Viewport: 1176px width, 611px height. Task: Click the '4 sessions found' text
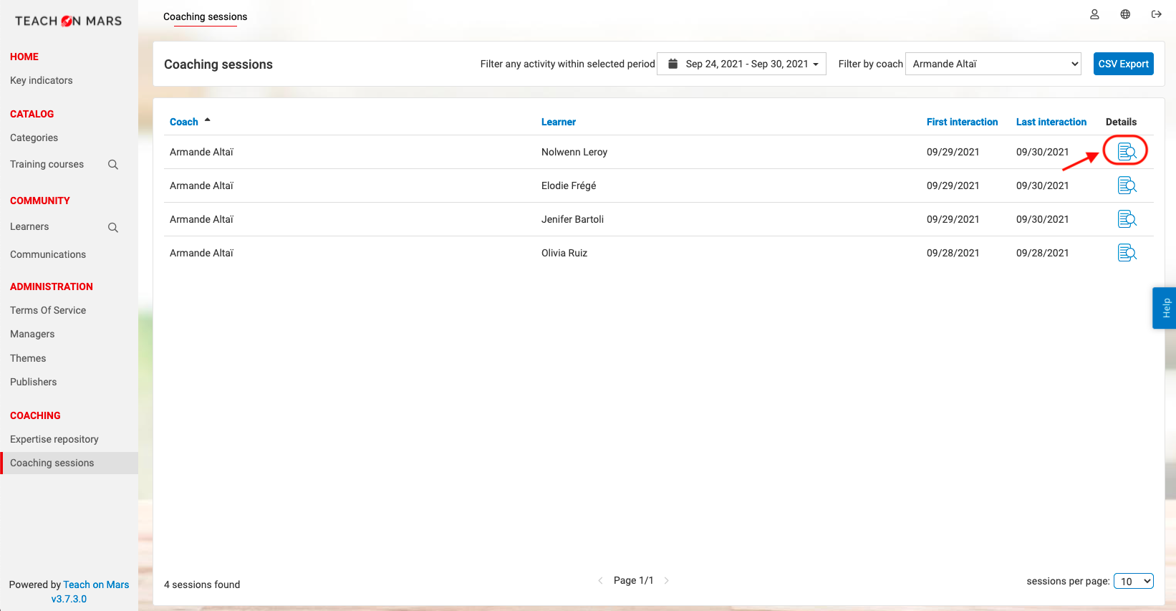click(202, 584)
